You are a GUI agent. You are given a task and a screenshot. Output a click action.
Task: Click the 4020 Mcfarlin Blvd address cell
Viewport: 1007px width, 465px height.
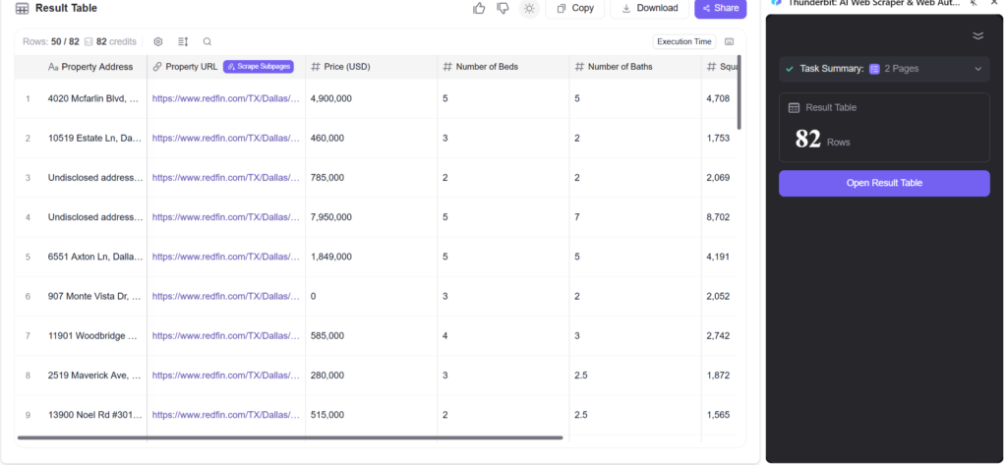(95, 99)
